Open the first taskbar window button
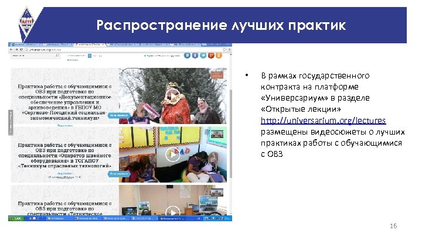Image resolution: width=422 pixels, height=237 pixels. point(59,218)
